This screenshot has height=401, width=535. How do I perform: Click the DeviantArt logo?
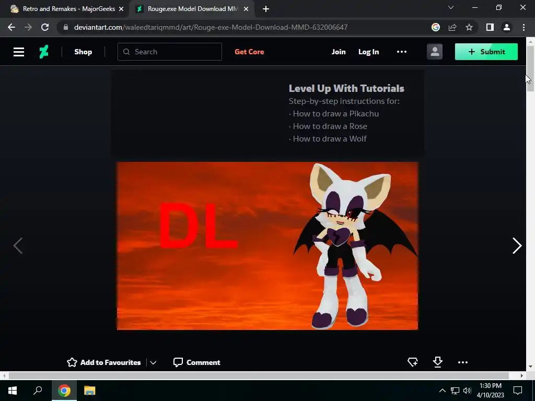click(x=44, y=52)
